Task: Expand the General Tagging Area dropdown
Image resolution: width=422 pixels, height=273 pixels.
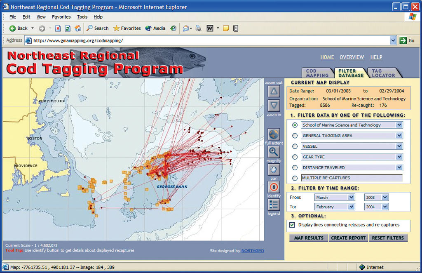Action: pyautogui.click(x=399, y=136)
